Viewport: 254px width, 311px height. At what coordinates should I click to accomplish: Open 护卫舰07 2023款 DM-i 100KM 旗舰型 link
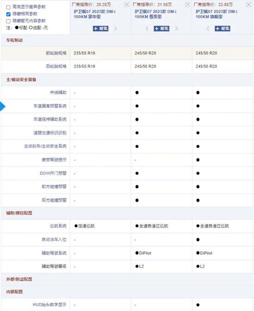coord(217,14)
